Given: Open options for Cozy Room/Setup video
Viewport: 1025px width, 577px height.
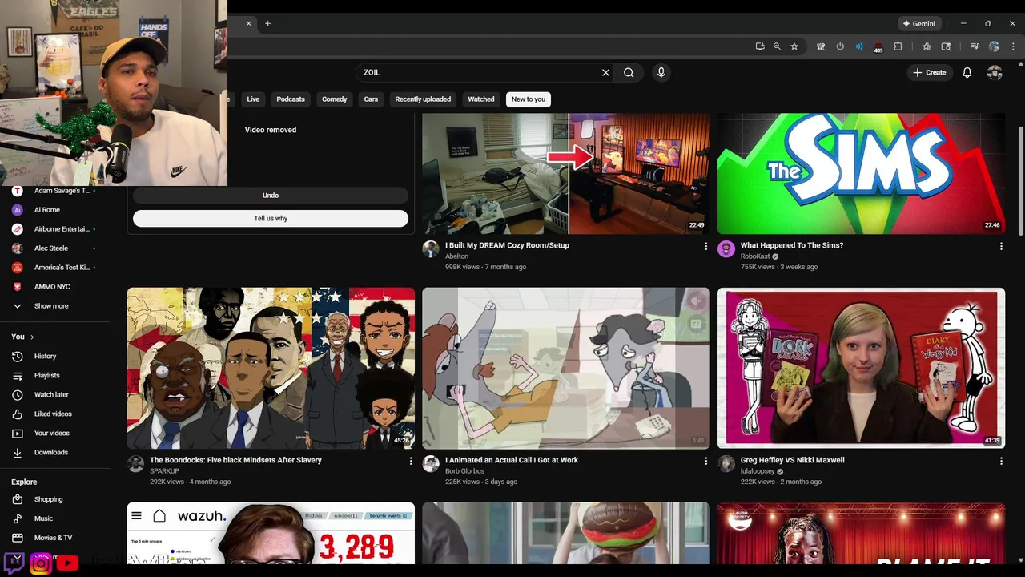Looking at the screenshot, I should 705,246.
